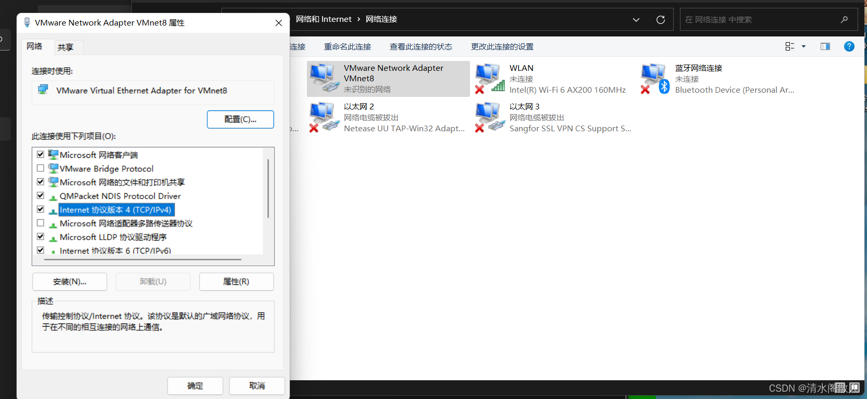Click the refresh icon in the address bar
The width and height of the screenshot is (867, 399).
point(661,20)
